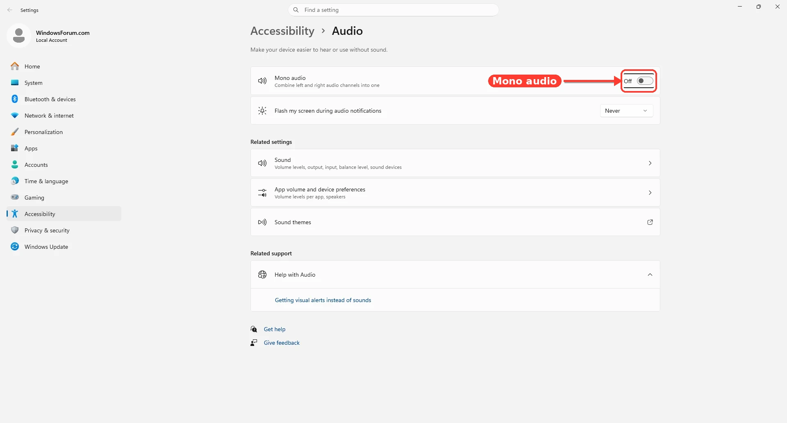Click the Time & language label

46,181
